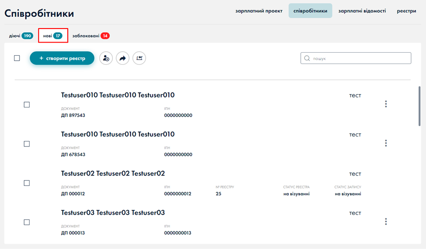The height and width of the screenshot is (249, 426).
Task: Click the magnifier icon in search box
Action: pyautogui.click(x=307, y=58)
